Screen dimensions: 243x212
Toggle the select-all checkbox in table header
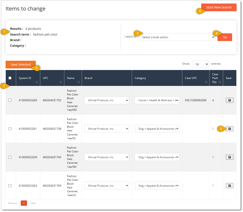[x=10, y=78]
